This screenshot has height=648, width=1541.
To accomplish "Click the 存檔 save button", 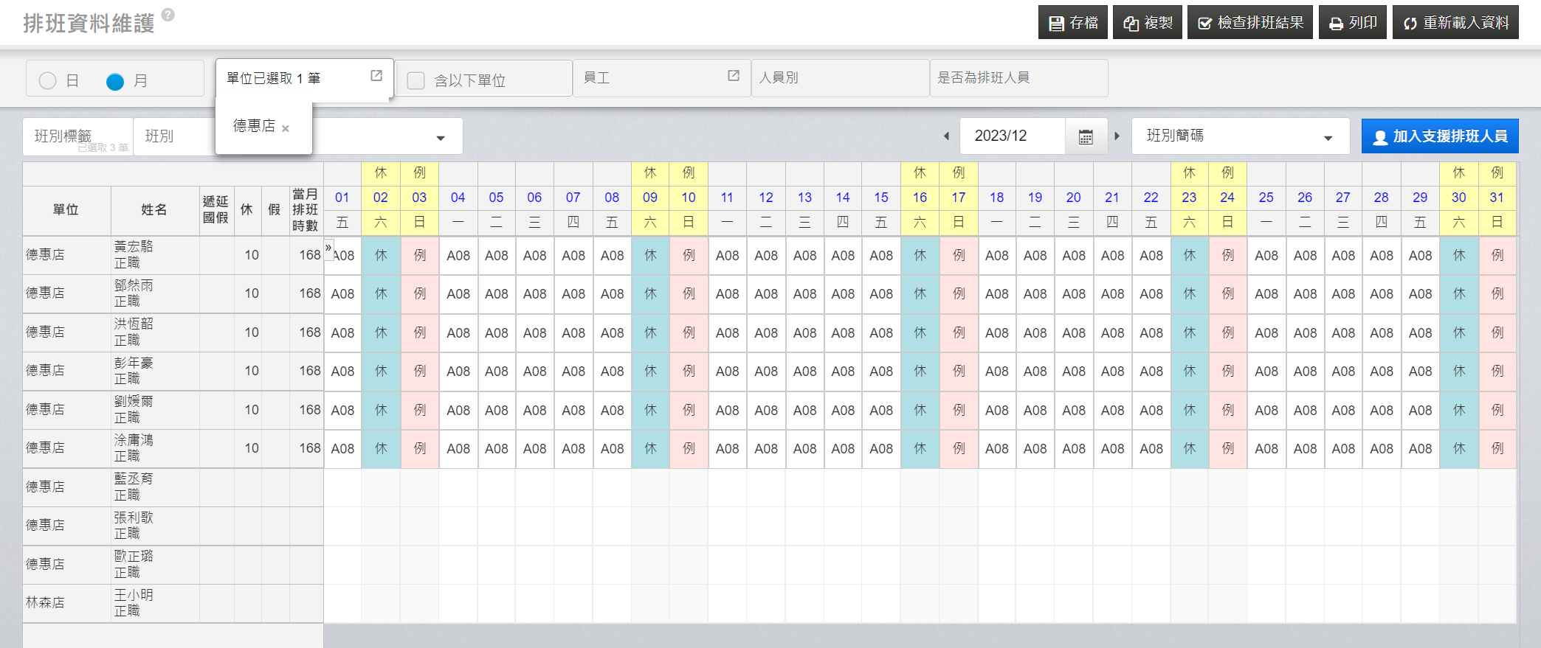I will coord(1073,23).
